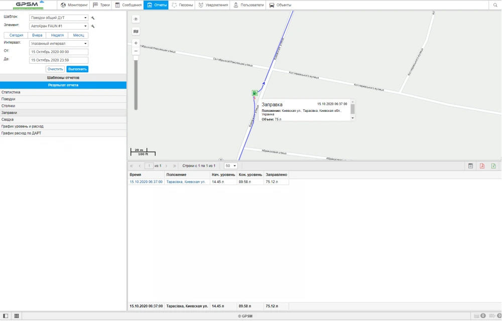
Task: Click the print report icon
Action: coord(470,166)
